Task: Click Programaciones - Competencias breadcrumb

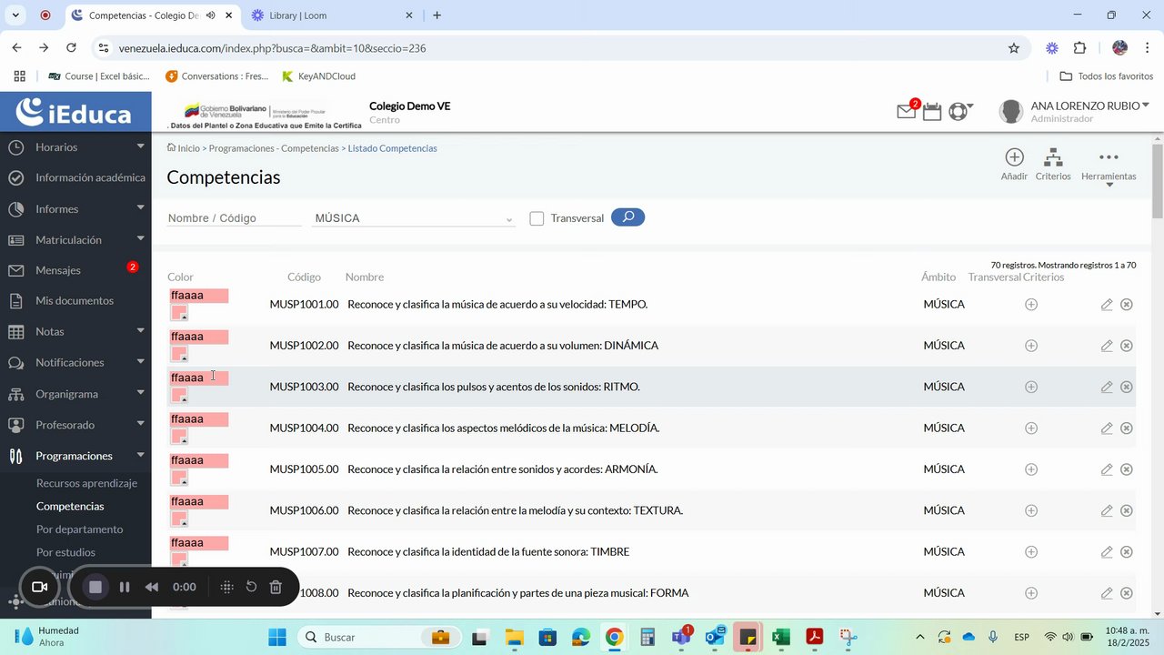Action: (x=274, y=148)
